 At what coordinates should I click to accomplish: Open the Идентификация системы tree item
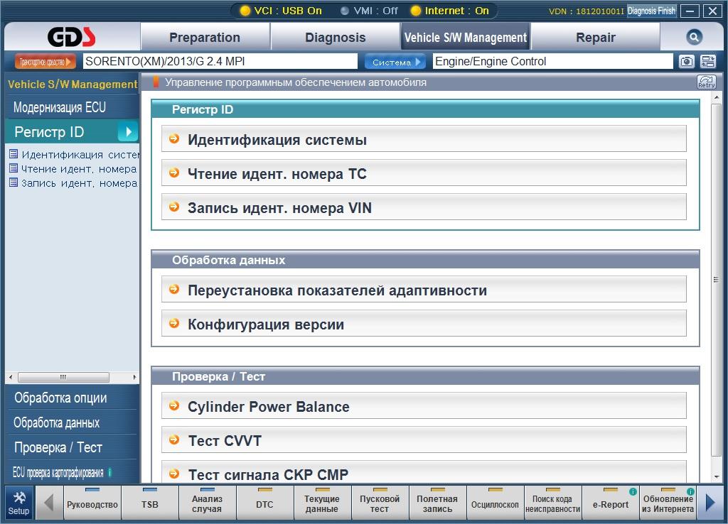pyautogui.click(x=74, y=154)
